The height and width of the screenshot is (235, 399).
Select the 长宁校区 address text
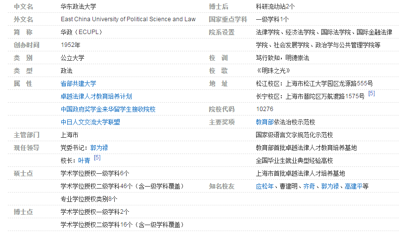pos(310,97)
